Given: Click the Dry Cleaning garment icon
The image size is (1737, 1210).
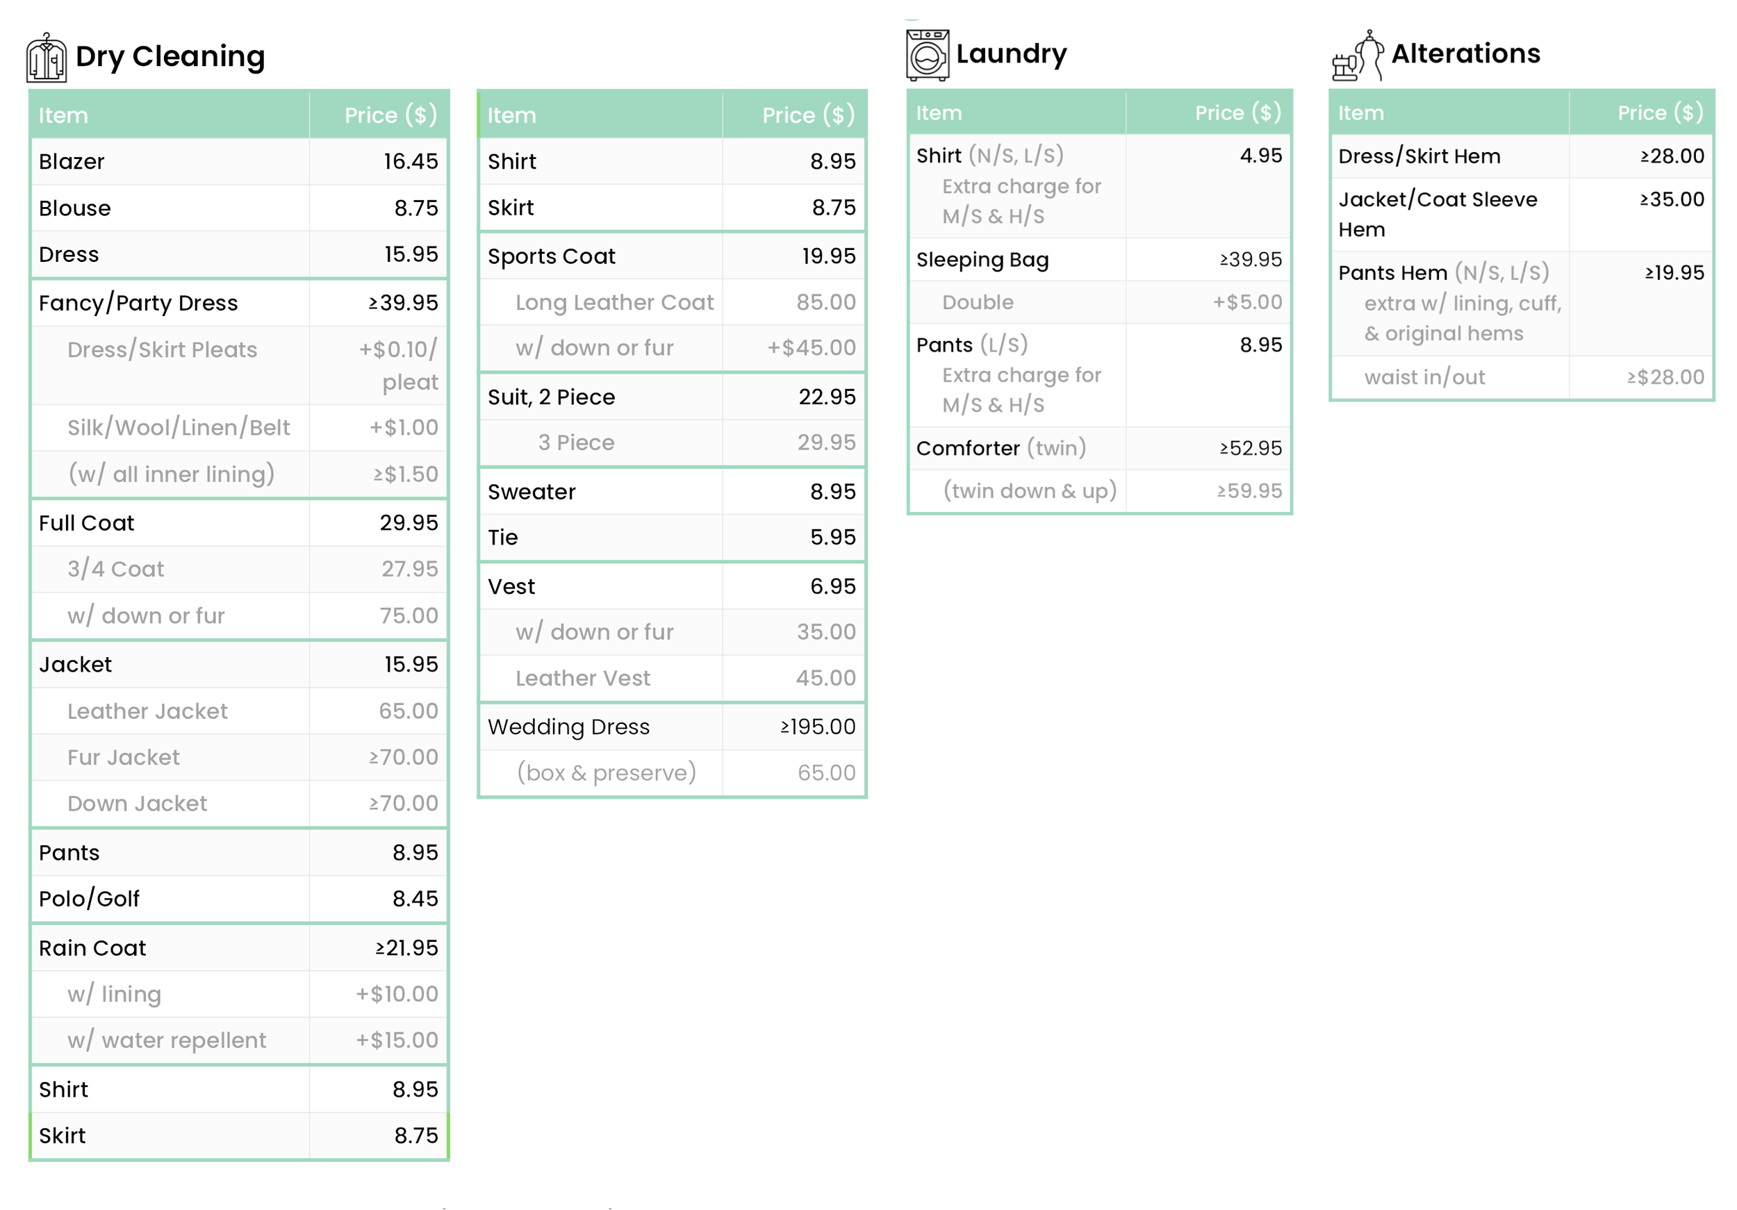Looking at the screenshot, I should pos(46,58).
